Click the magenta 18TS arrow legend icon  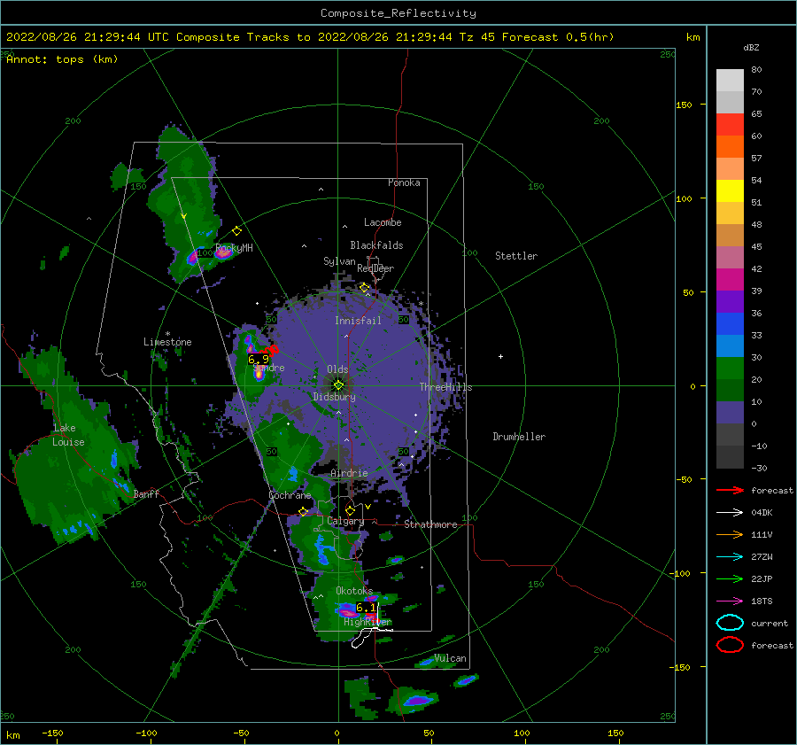(730, 601)
